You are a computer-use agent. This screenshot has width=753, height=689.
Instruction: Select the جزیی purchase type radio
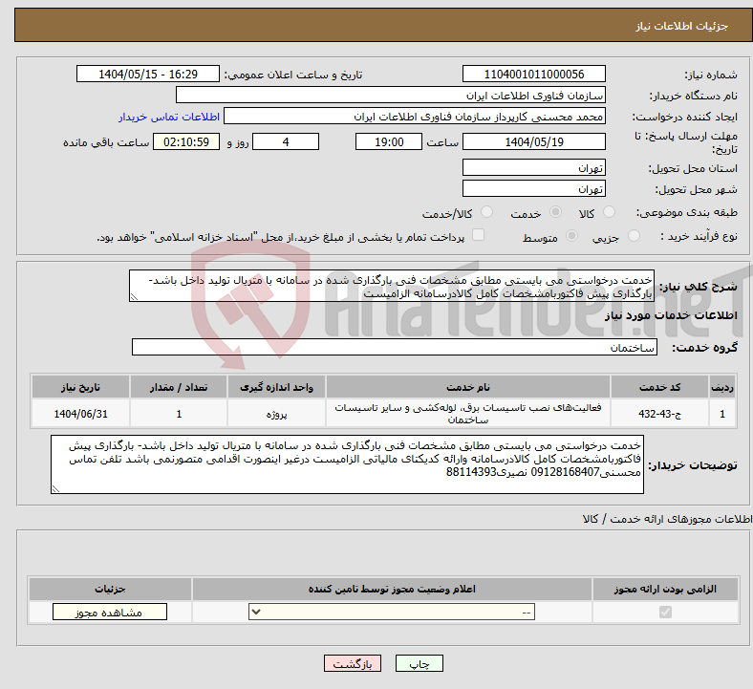coord(634,236)
